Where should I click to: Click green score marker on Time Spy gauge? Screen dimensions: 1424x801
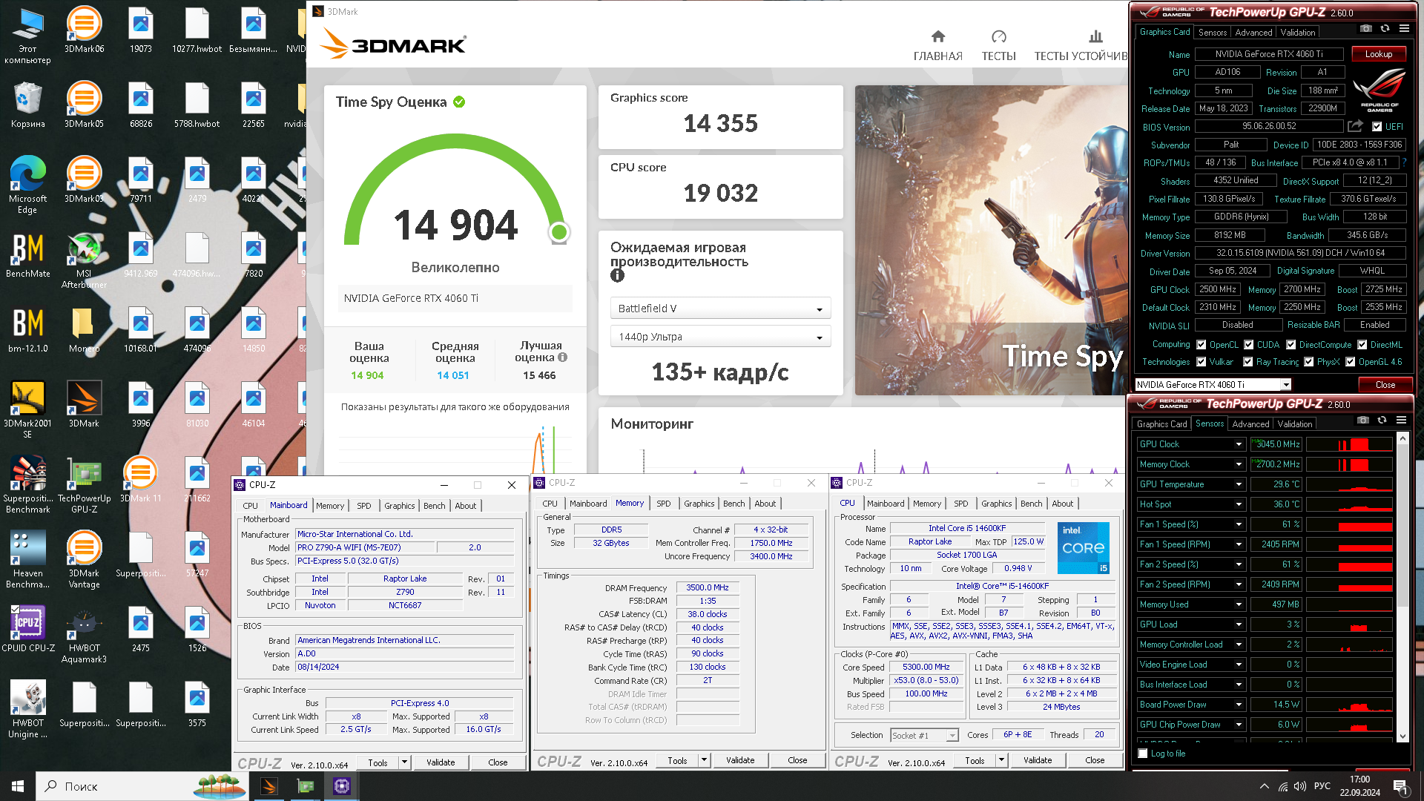click(x=559, y=233)
